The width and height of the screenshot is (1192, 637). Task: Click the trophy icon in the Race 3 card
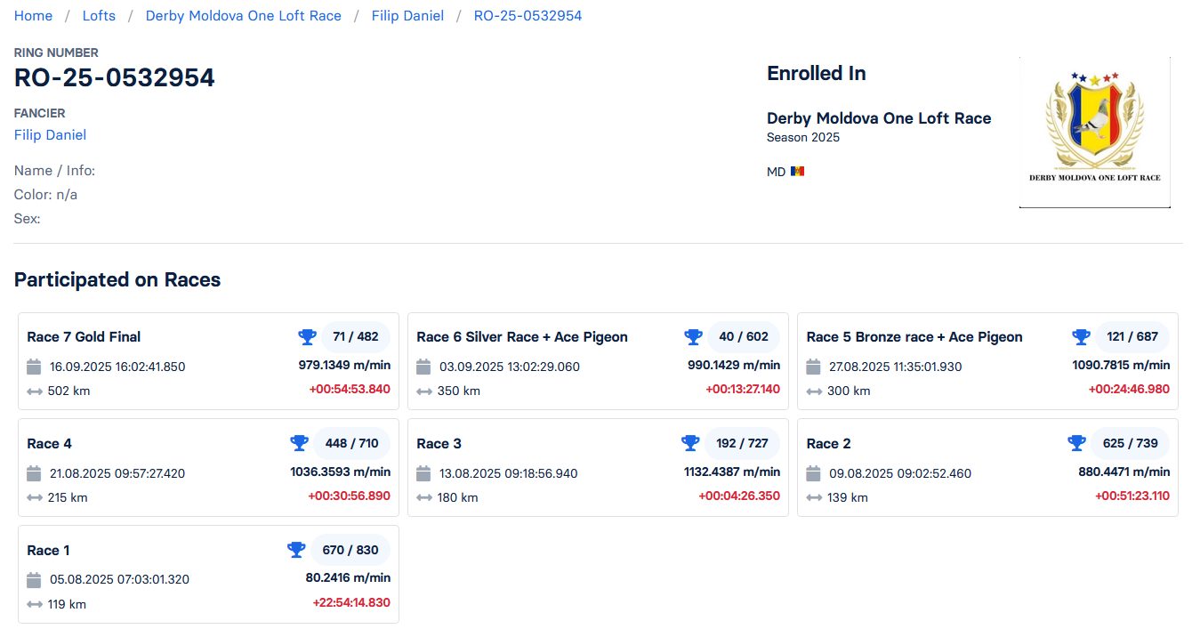click(690, 443)
